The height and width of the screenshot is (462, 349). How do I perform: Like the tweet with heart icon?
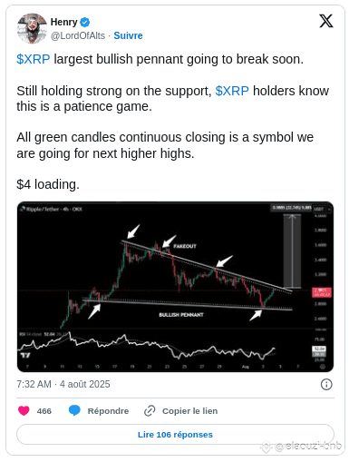pyautogui.click(x=24, y=410)
